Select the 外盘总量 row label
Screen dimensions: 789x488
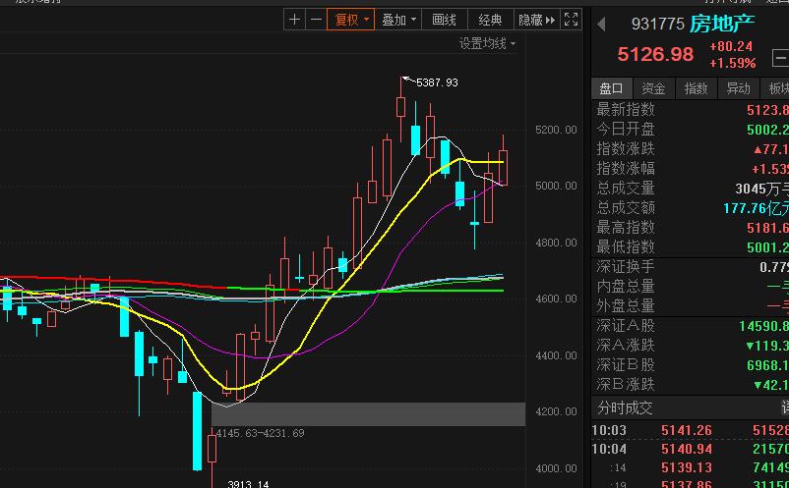[x=626, y=305]
